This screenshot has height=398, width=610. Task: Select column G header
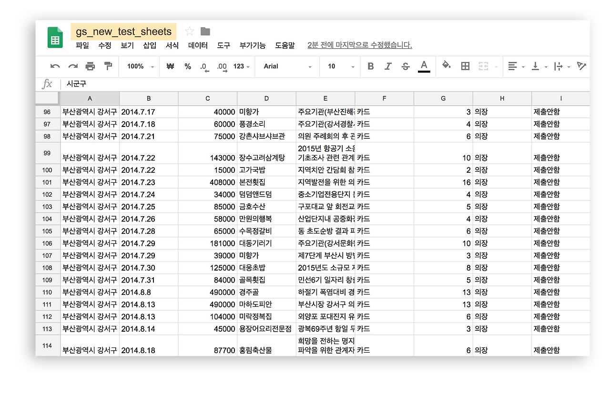point(443,98)
